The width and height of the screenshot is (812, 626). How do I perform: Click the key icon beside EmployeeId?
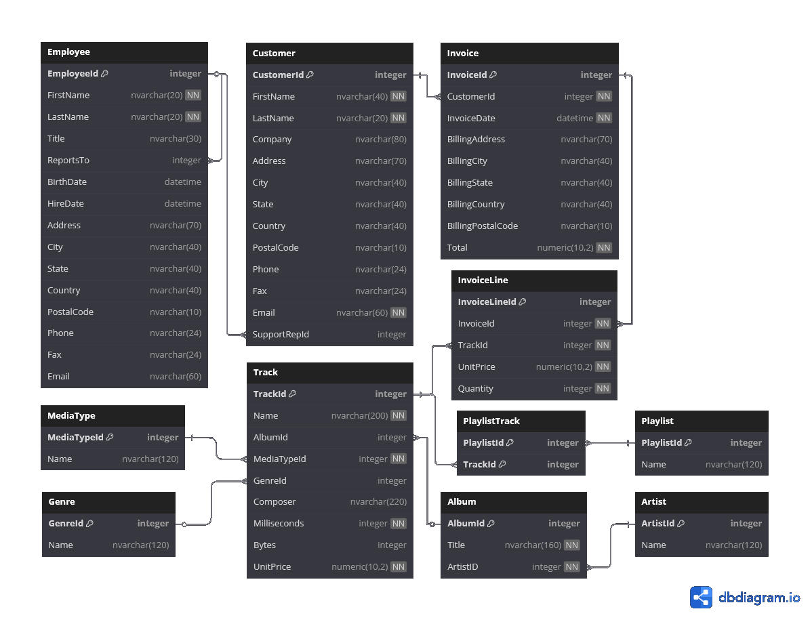[x=104, y=74]
